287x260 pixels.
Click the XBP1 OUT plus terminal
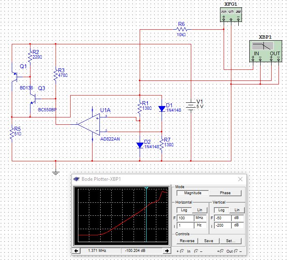(271, 60)
